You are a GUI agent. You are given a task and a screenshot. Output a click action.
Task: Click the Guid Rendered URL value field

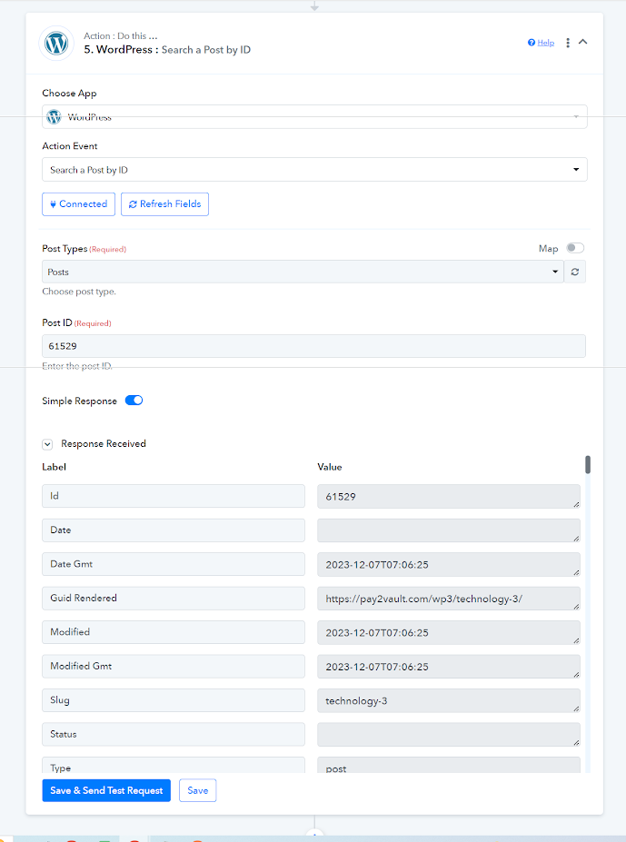pyautogui.click(x=449, y=599)
